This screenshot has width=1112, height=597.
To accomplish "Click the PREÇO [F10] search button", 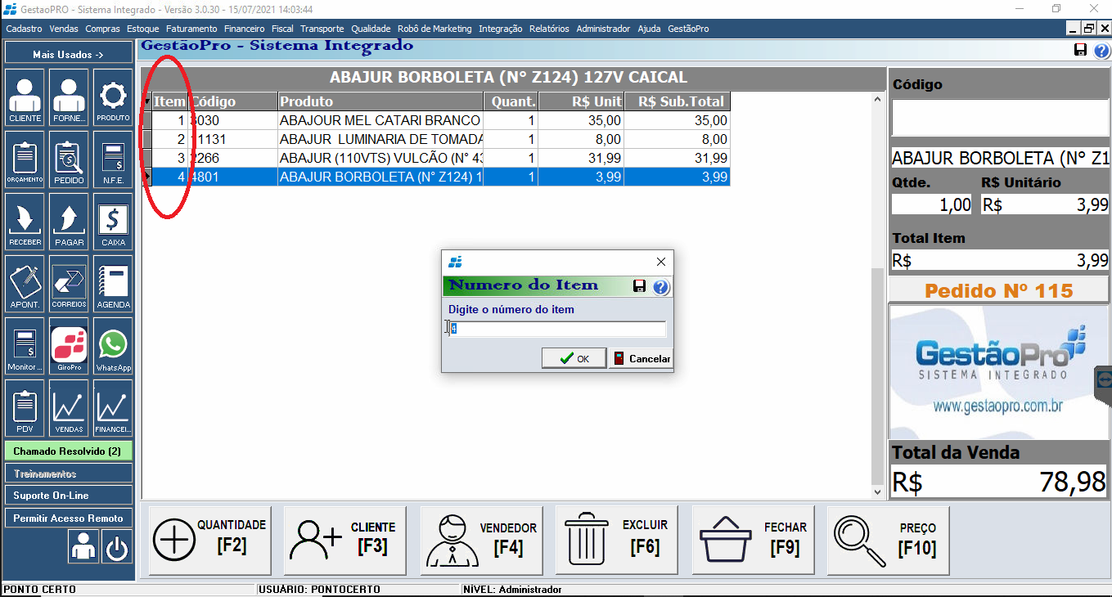I will click(889, 540).
